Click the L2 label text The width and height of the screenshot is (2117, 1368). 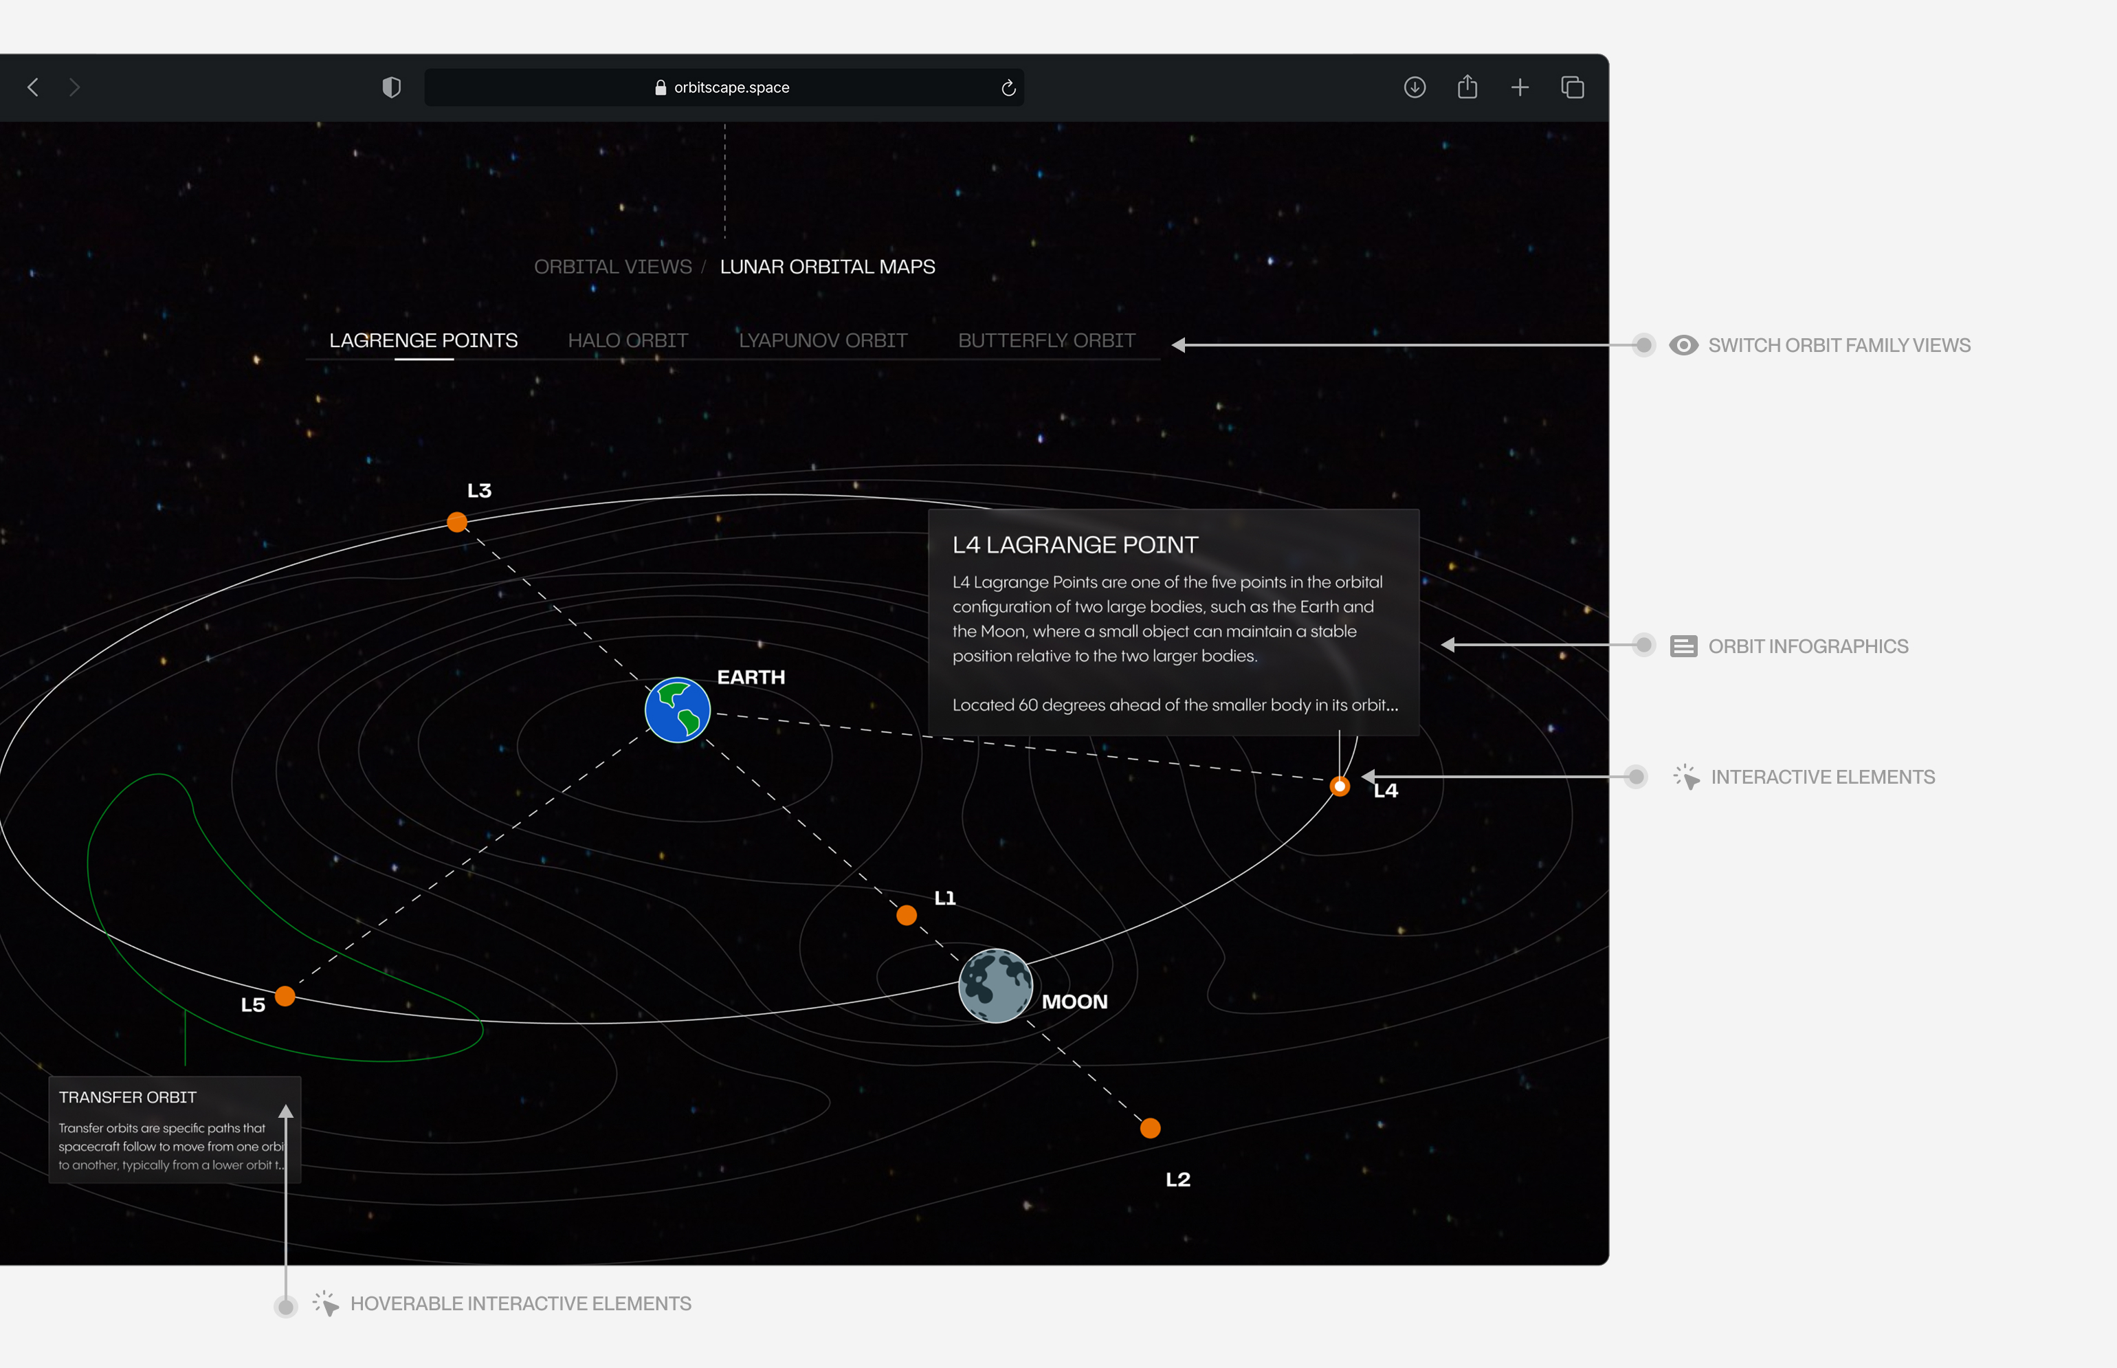point(1177,1180)
